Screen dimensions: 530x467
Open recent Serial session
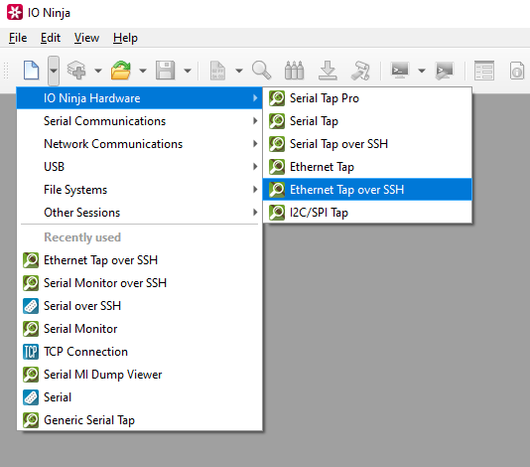coord(140,397)
